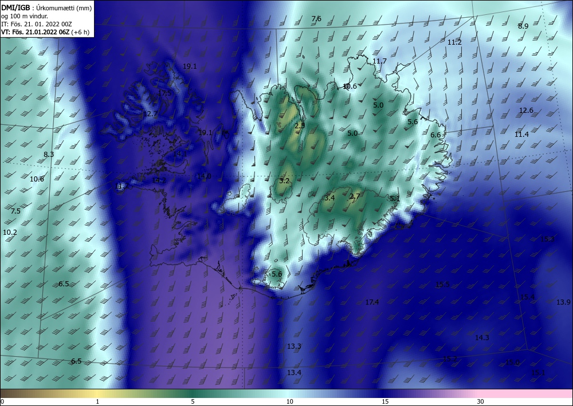This screenshot has width=573, height=406.
Task: Click the 15.2 value label
Action: 450,358
